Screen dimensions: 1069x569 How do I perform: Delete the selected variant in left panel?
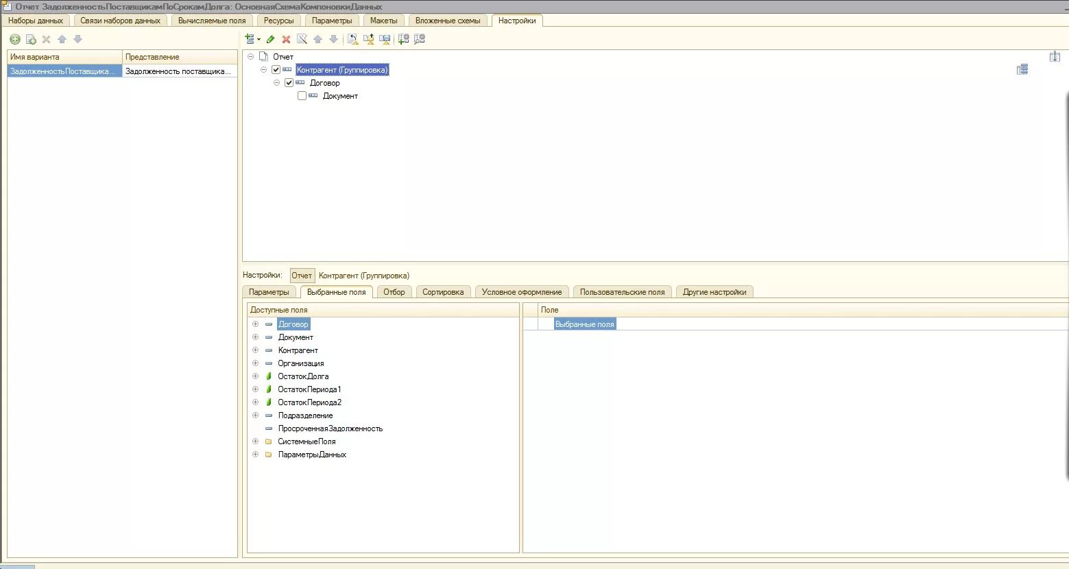[47, 39]
